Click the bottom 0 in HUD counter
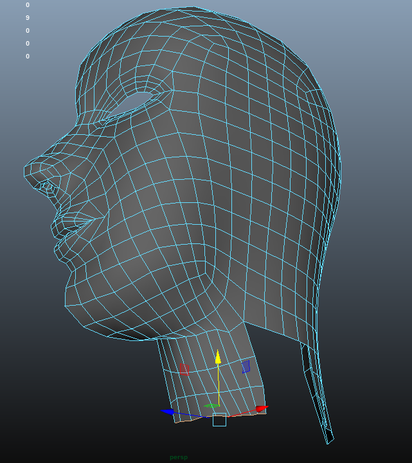The image size is (412, 463). (28, 57)
